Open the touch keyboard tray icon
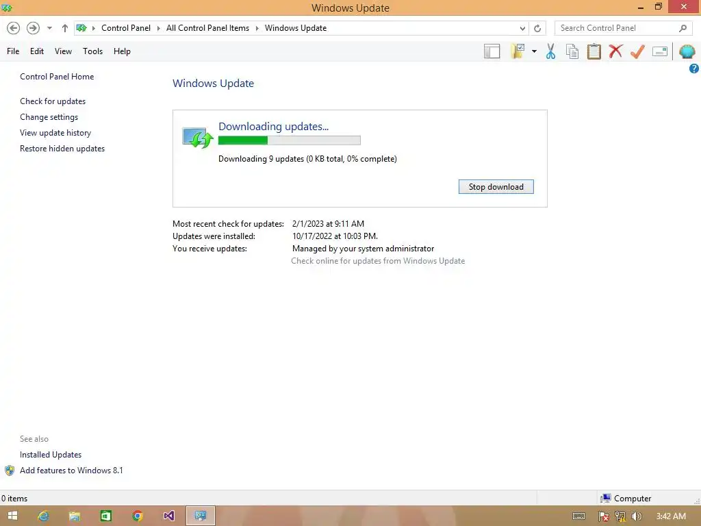 [578, 516]
